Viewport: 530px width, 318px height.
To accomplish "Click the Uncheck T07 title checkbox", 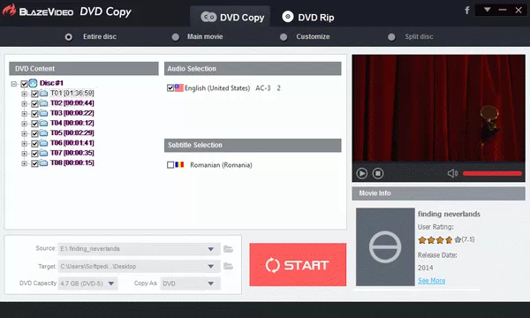I will point(34,154).
